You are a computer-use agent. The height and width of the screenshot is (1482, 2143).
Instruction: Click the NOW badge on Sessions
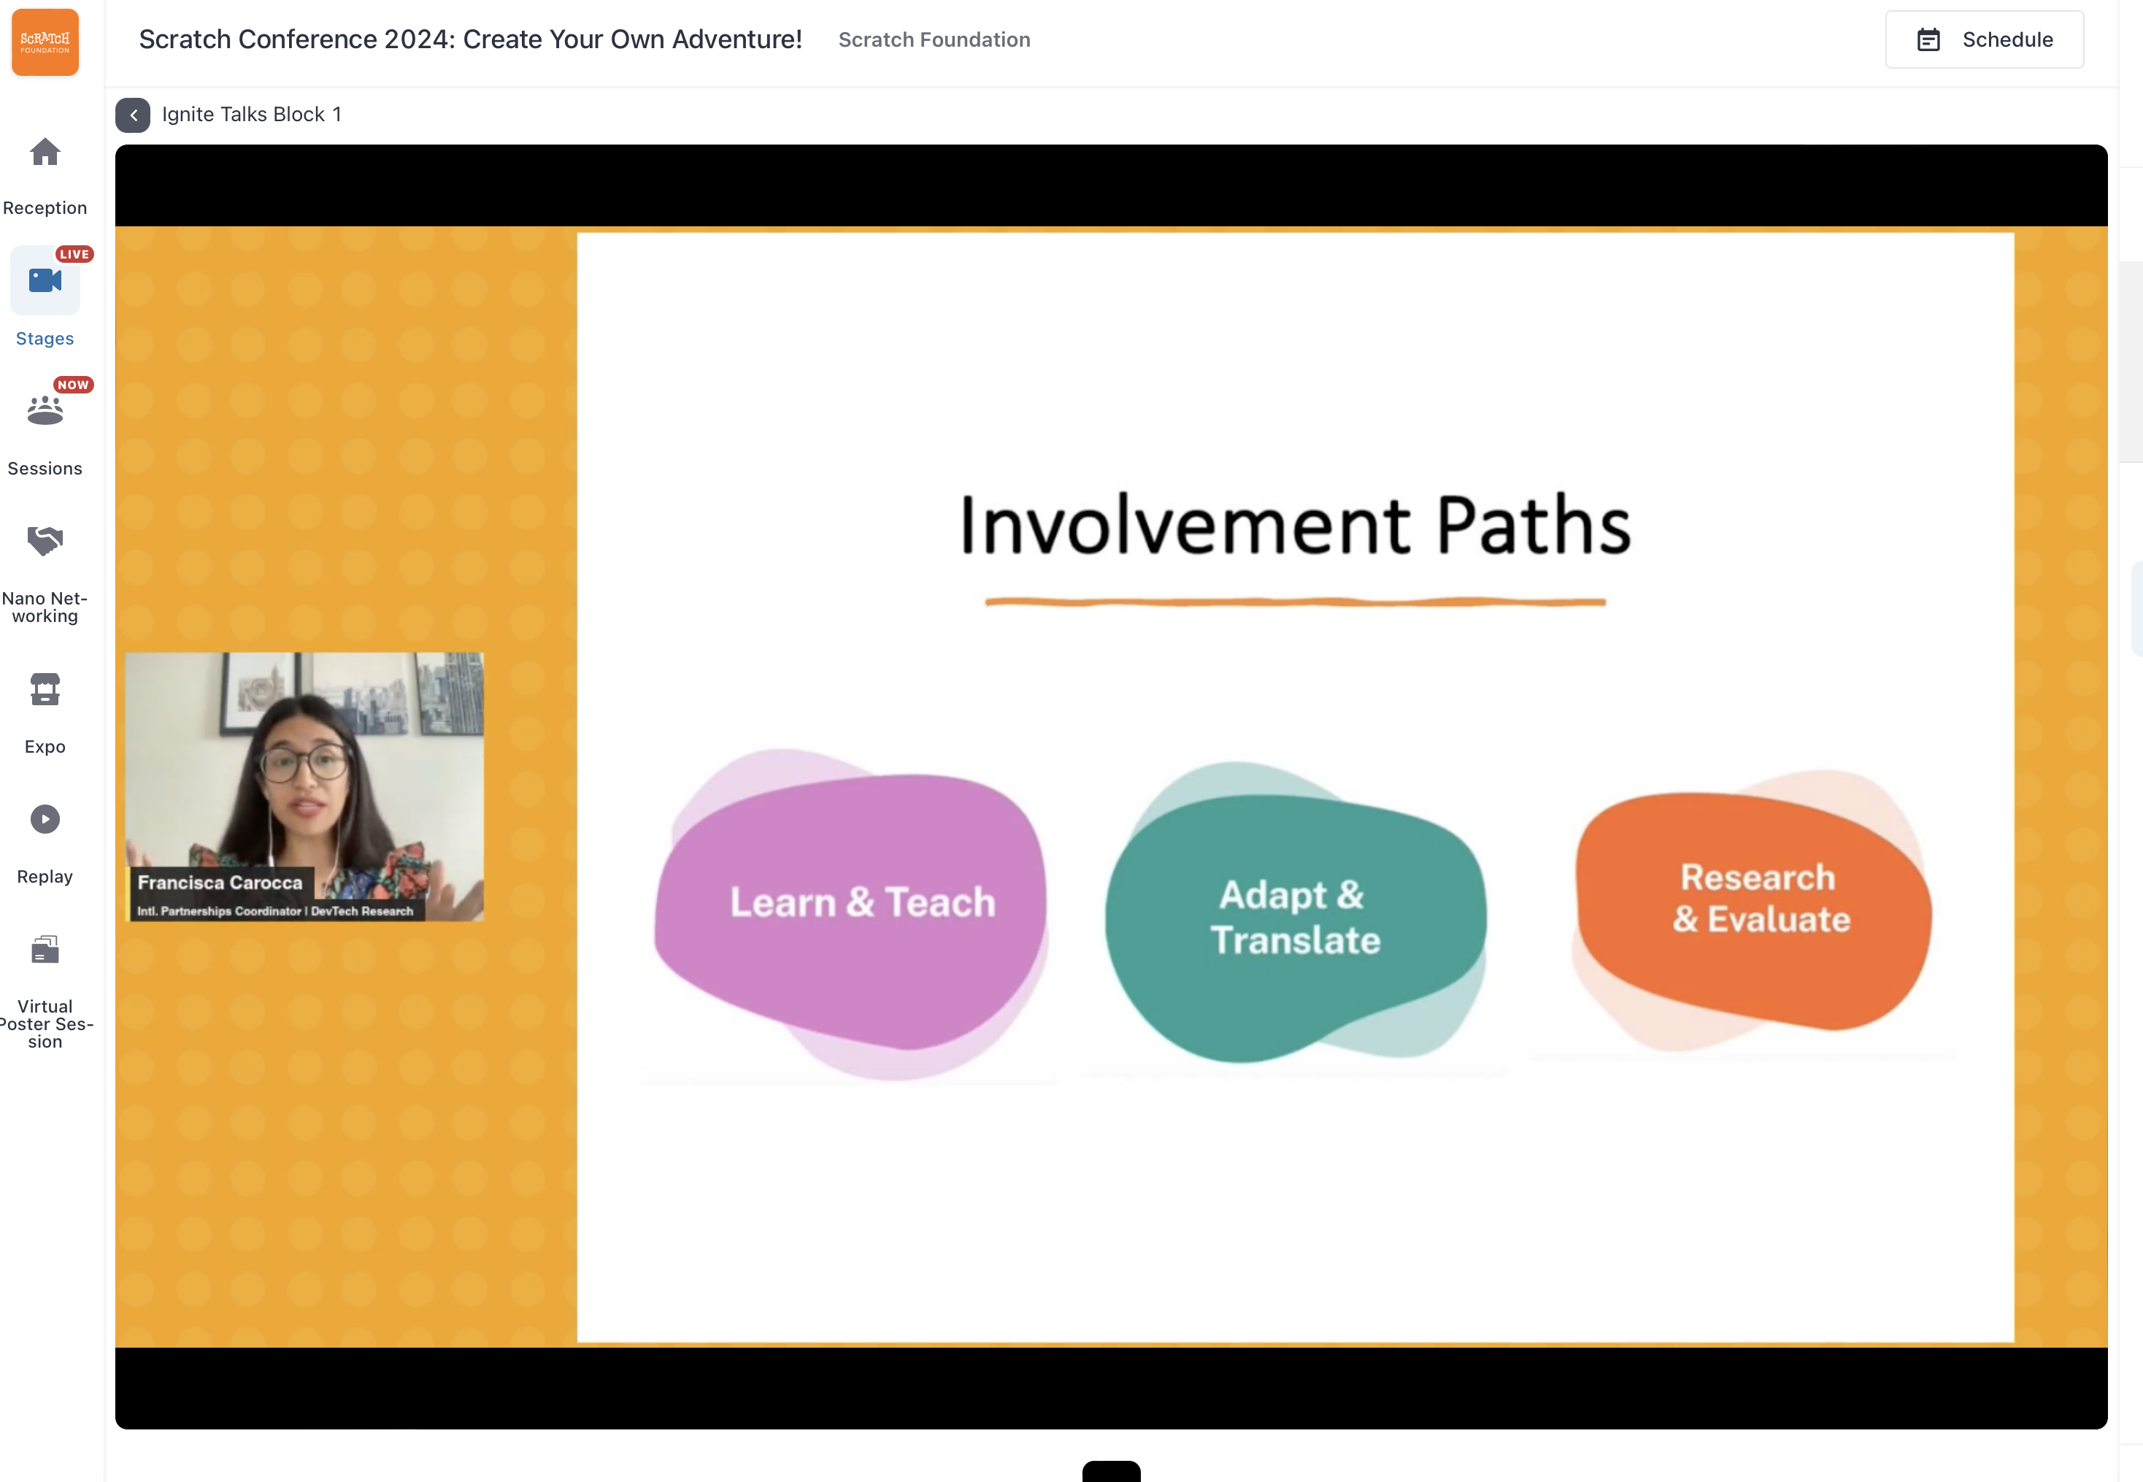(x=73, y=385)
